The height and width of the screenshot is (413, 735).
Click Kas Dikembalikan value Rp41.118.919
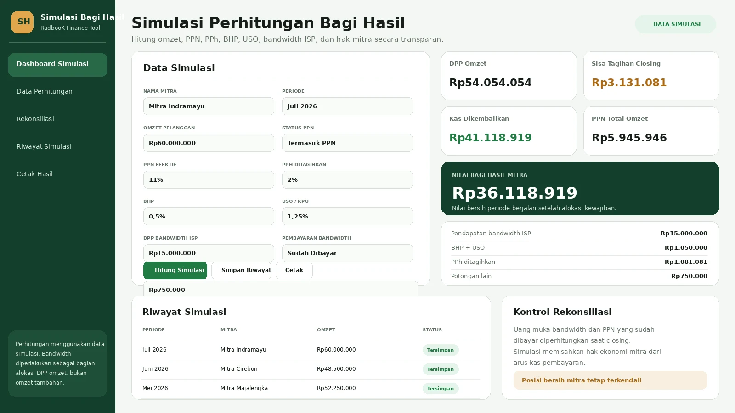(490, 138)
